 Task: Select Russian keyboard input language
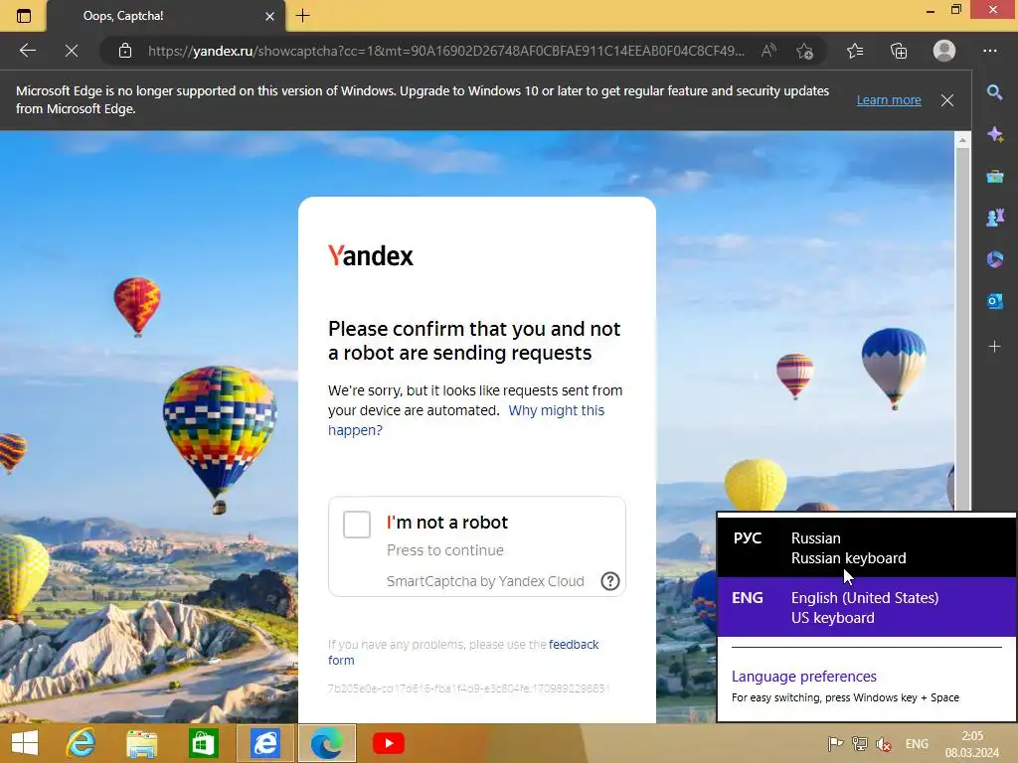(867, 547)
